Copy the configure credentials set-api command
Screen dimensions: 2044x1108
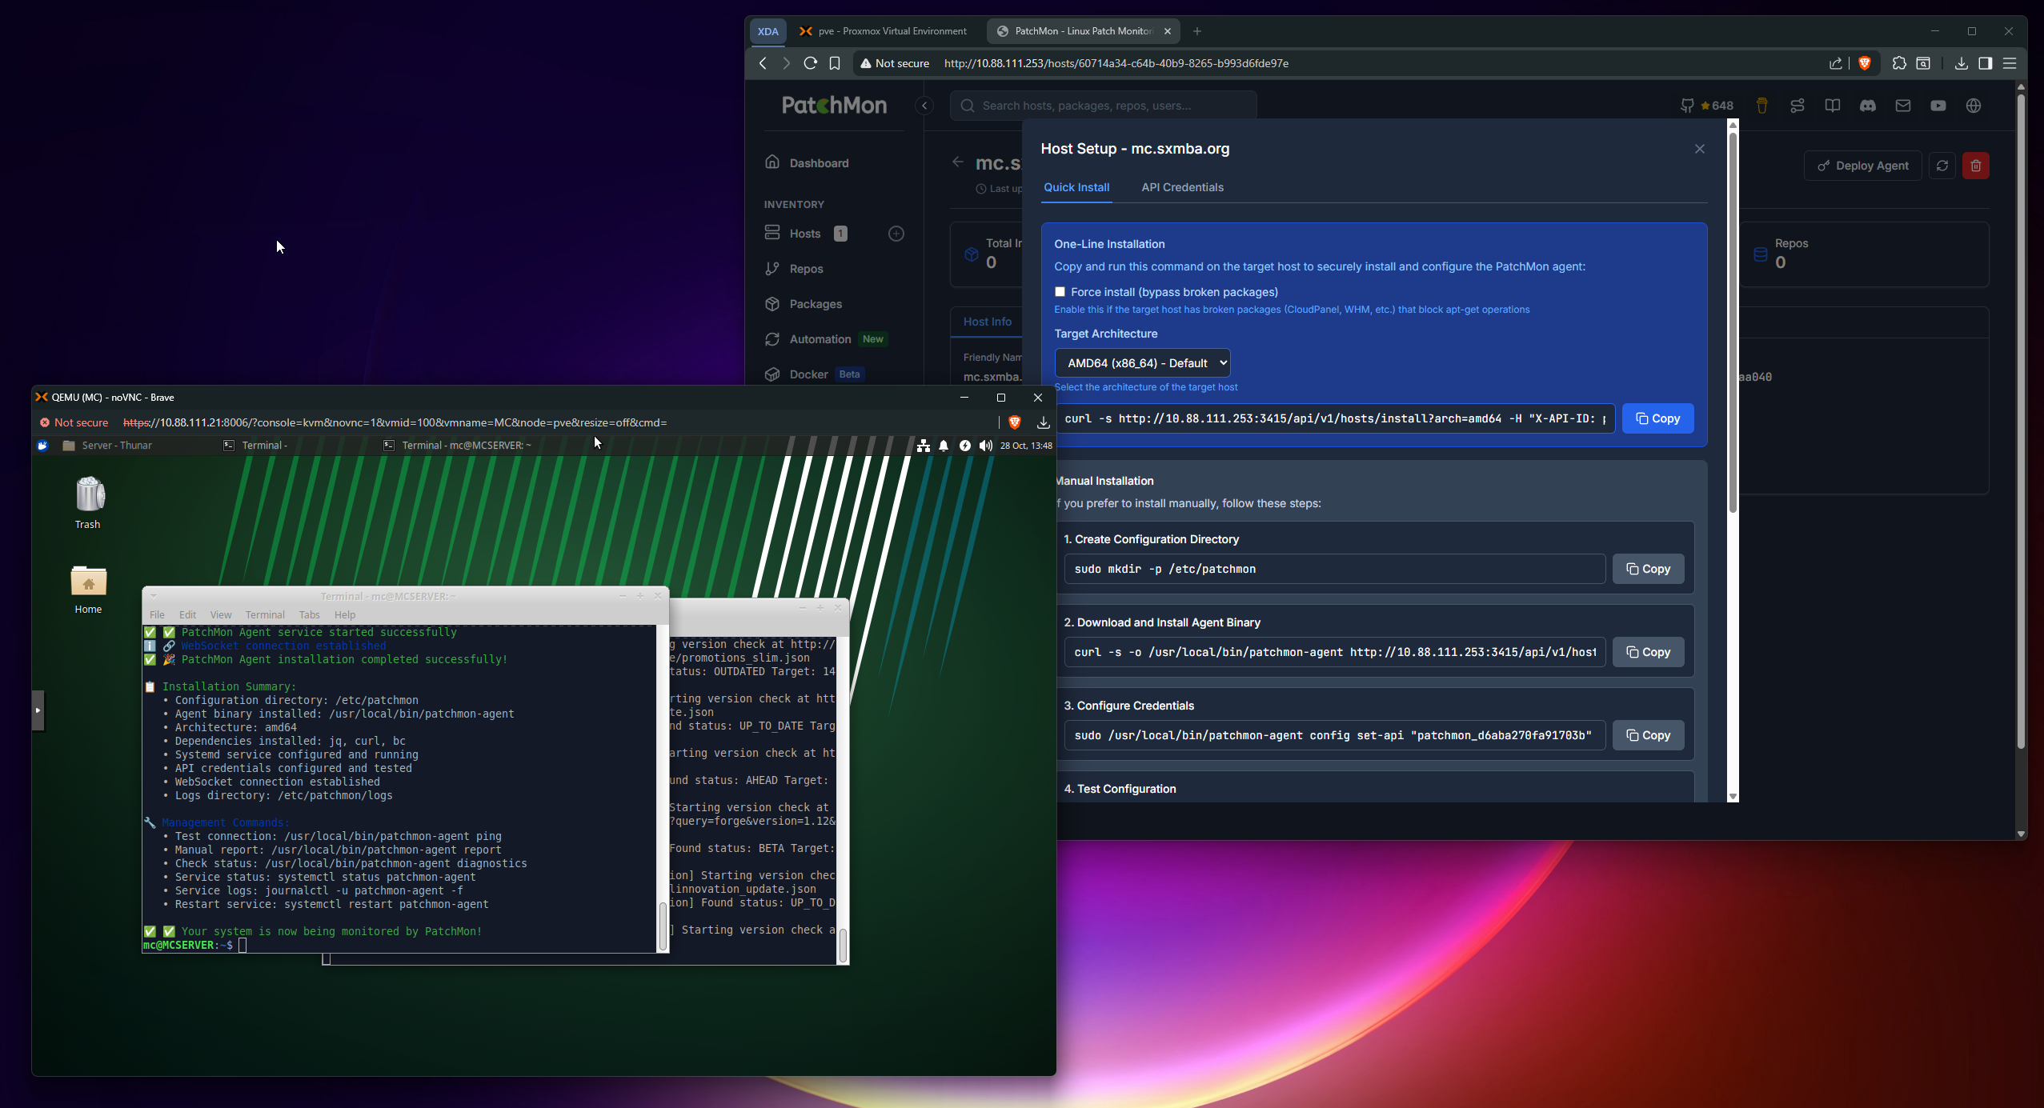pyautogui.click(x=1648, y=735)
